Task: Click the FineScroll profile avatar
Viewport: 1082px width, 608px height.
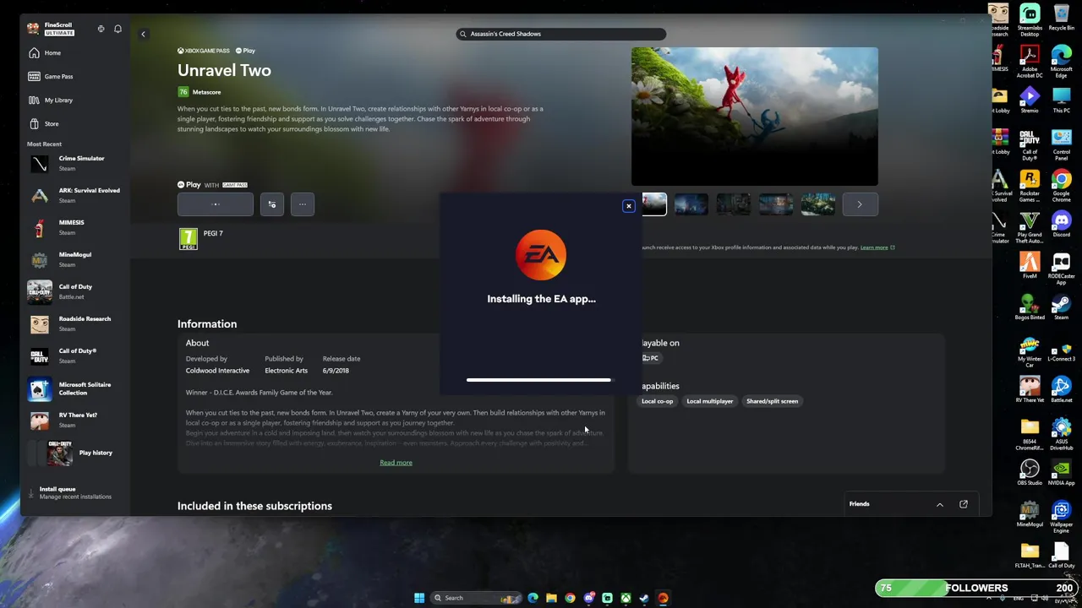Action: tap(33, 29)
